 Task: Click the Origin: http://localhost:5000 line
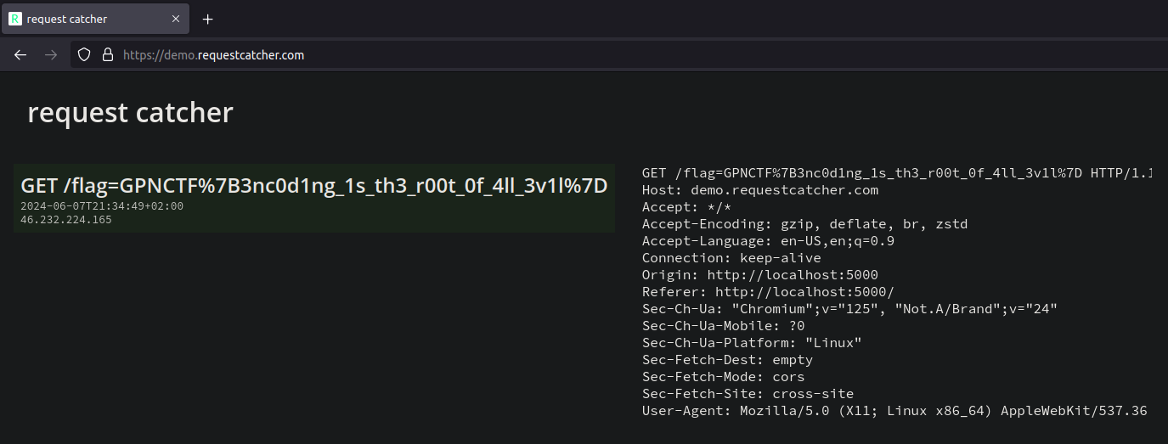pos(760,275)
